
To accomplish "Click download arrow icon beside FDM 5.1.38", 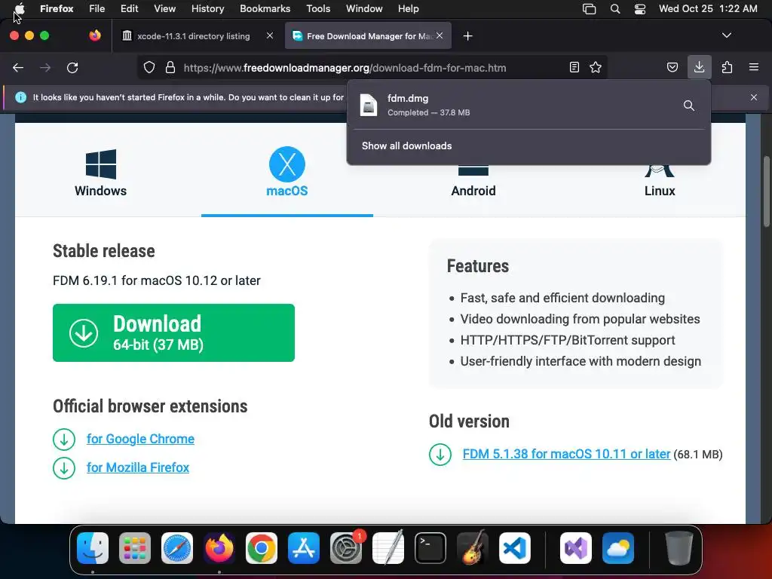I will 440,455.
